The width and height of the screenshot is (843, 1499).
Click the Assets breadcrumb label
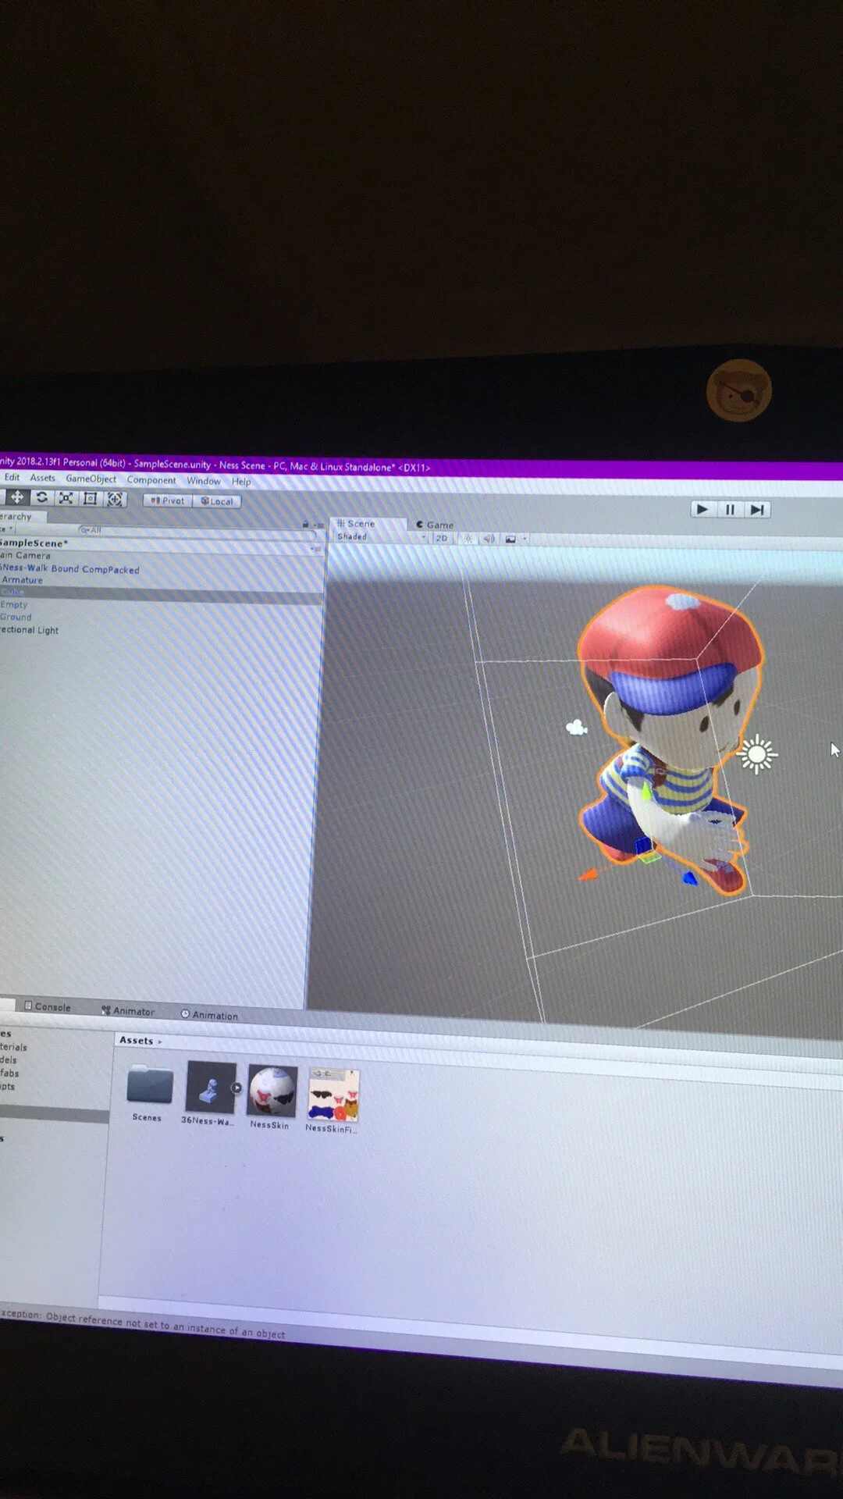coord(136,1041)
